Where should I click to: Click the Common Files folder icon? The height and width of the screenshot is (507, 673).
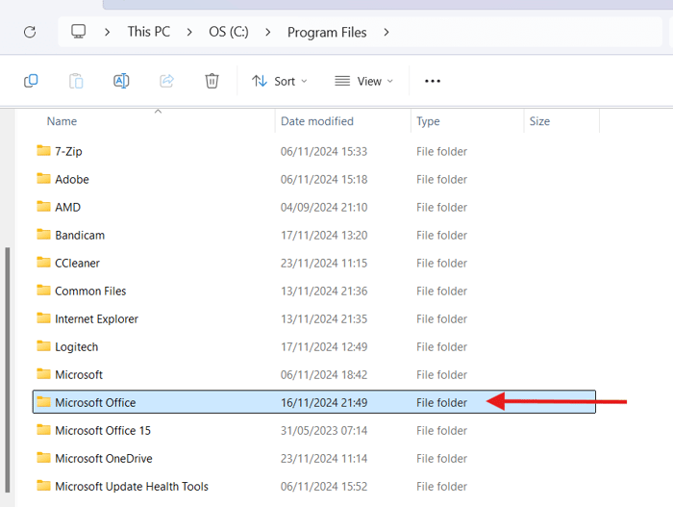pos(43,290)
